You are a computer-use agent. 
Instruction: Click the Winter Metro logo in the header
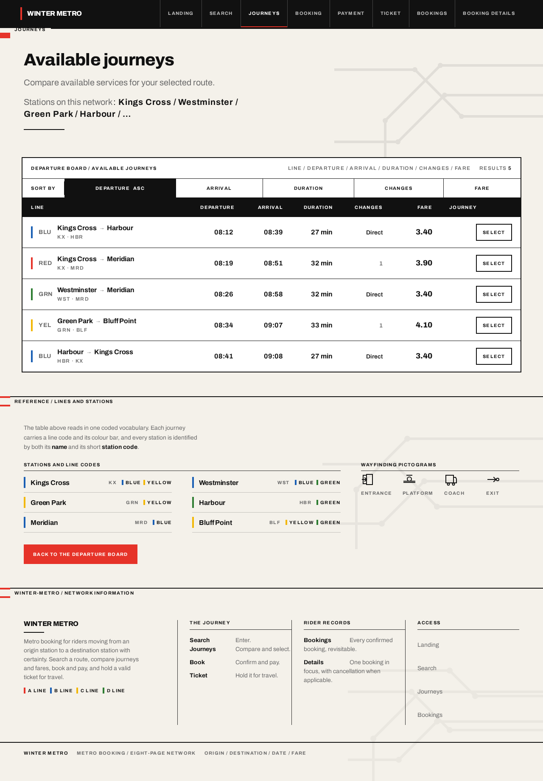tap(51, 14)
